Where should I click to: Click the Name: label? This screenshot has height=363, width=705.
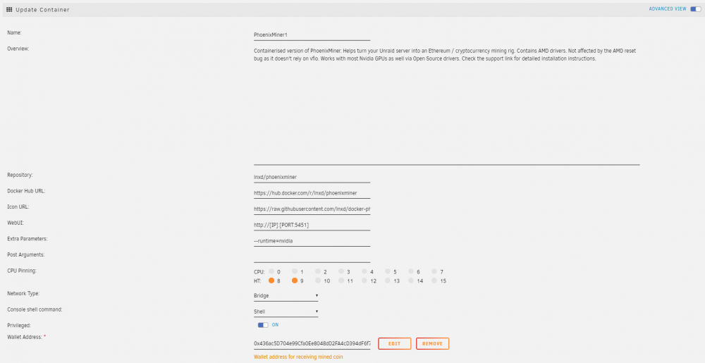click(x=14, y=32)
